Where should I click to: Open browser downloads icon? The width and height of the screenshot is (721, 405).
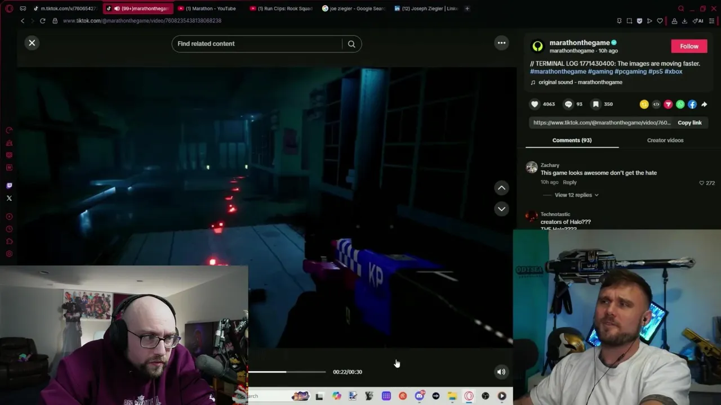point(684,21)
